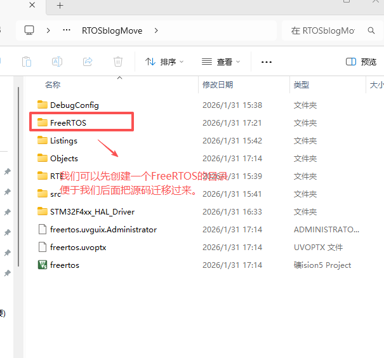Viewport: 384px width, 358px height.
Task: Toggle the preview pane (预览)
Action: click(361, 62)
